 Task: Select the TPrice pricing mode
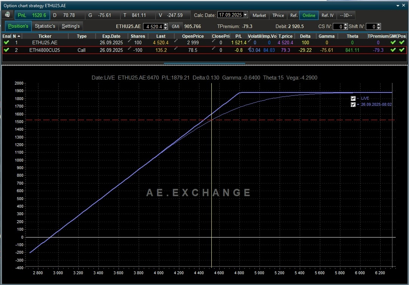(x=278, y=16)
